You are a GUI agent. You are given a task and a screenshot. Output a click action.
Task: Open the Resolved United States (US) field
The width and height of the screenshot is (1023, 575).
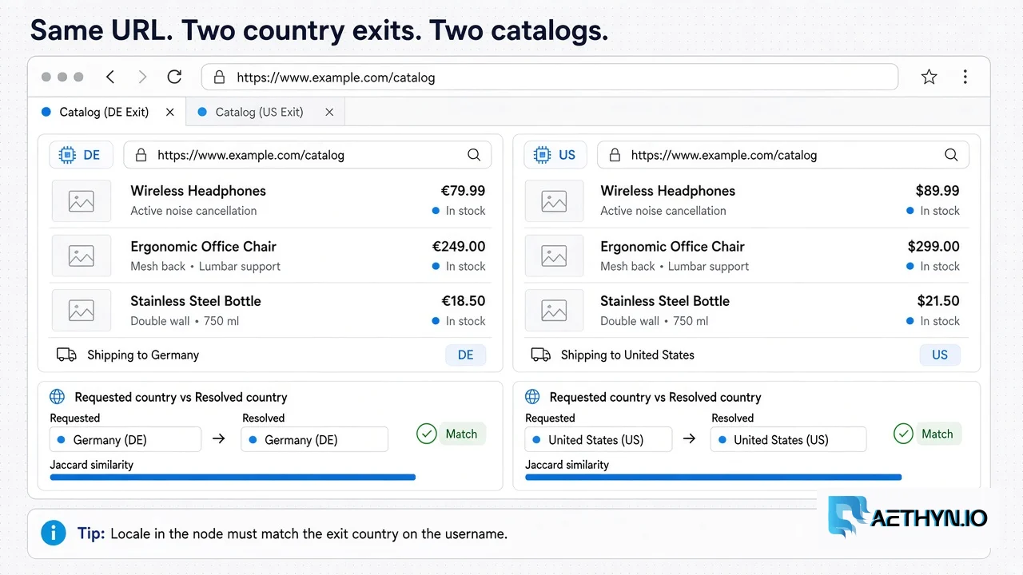click(x=788, y=439)
